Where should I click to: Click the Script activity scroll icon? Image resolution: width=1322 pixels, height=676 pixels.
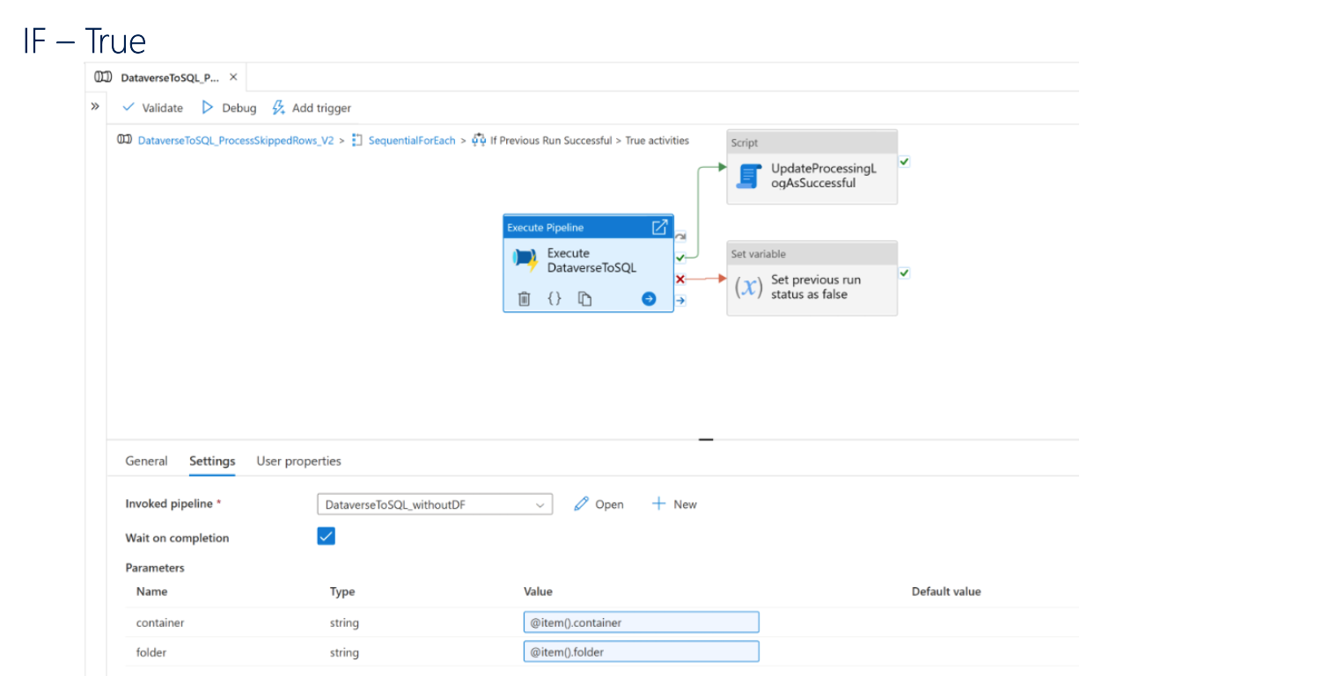point(749,176)
